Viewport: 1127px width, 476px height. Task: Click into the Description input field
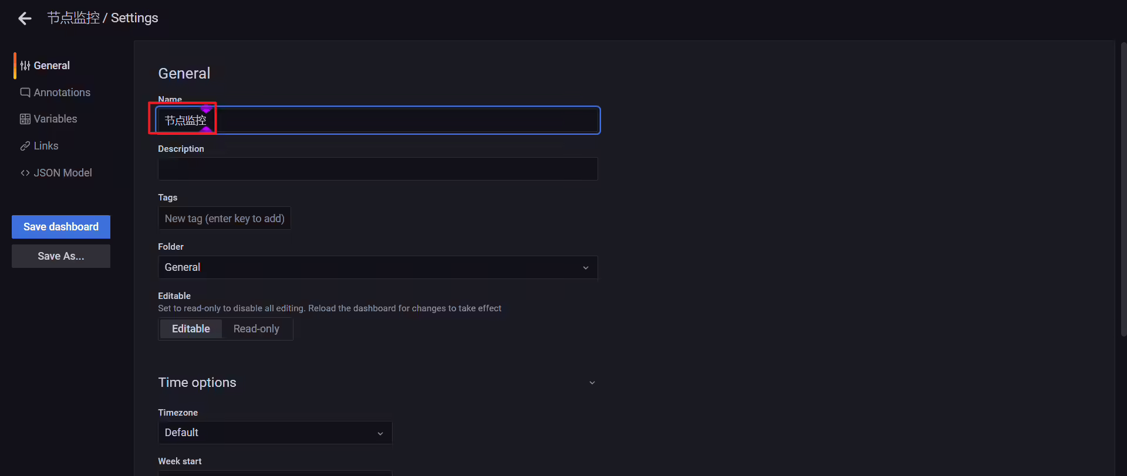click(378, 169)
